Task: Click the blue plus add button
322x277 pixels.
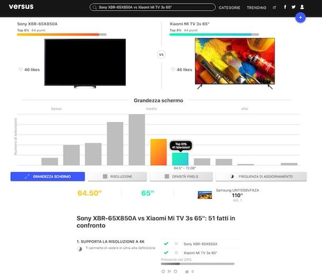Action: [x=300, y=17]
